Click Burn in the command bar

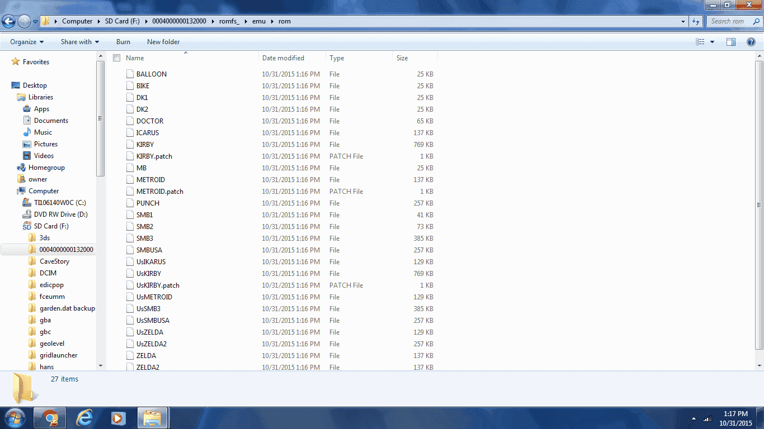point(123,42)
